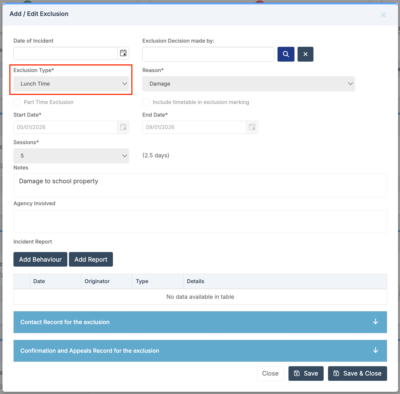Clear the Exclusion Decision made by field
This screenshot has width=400, height=394.
pos(305,54)
